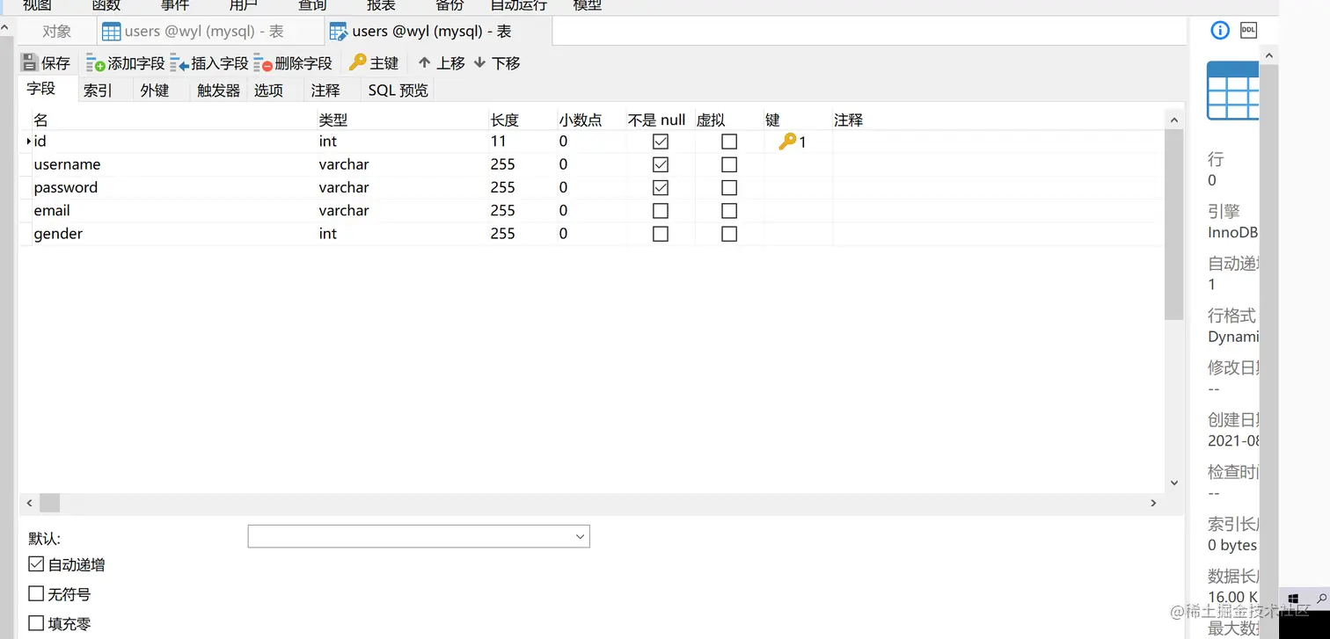Click the int type of gender row
The image size is (1330, 639).
(x=402, y=234)
